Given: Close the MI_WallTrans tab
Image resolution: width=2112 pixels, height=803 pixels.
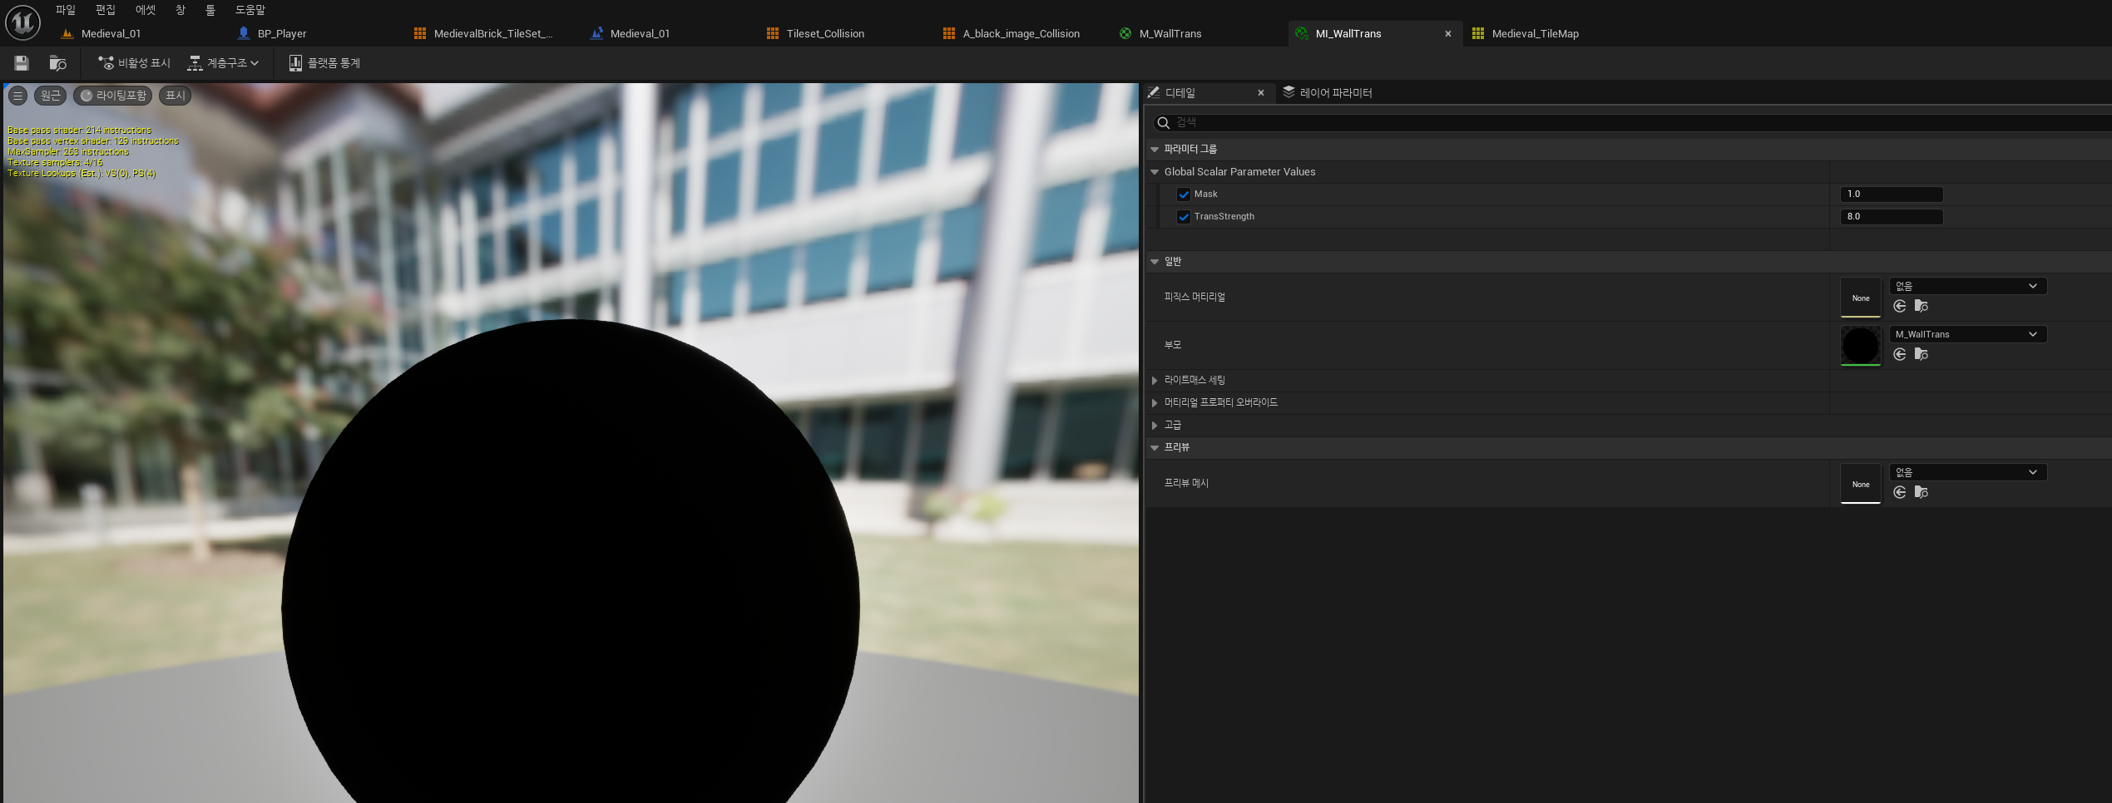Looking at the screenshot, I should [x=1448, y=34].
